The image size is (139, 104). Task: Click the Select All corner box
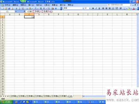pos(3,14)
